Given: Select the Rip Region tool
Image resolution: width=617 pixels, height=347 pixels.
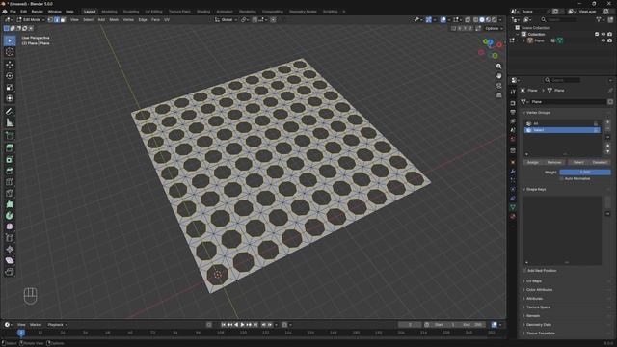Looking at the screenshot, I should coord(10,272).
